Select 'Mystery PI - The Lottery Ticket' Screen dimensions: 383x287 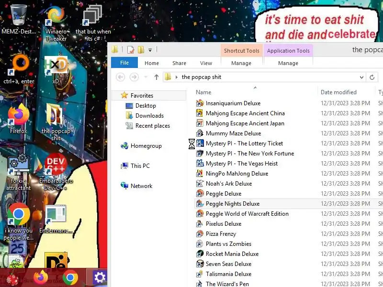[x=244, y=143]
